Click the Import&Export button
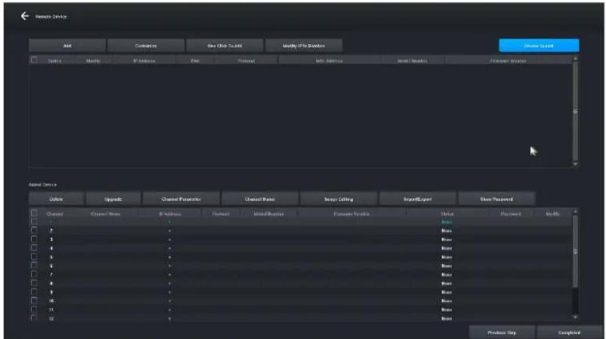Image resolution: width=606 pixels, height=339 pixels. [x=417, y=199]
